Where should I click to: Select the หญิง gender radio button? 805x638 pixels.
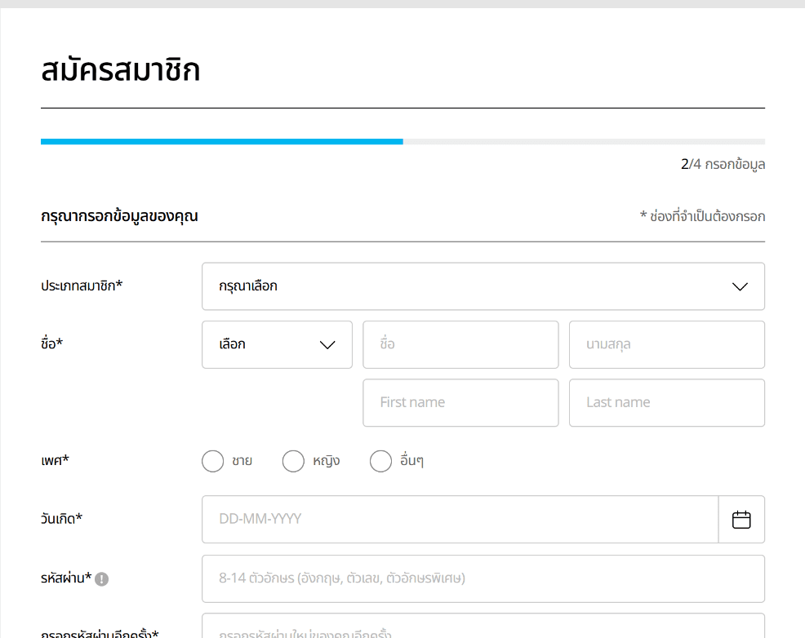pos(293,461)
